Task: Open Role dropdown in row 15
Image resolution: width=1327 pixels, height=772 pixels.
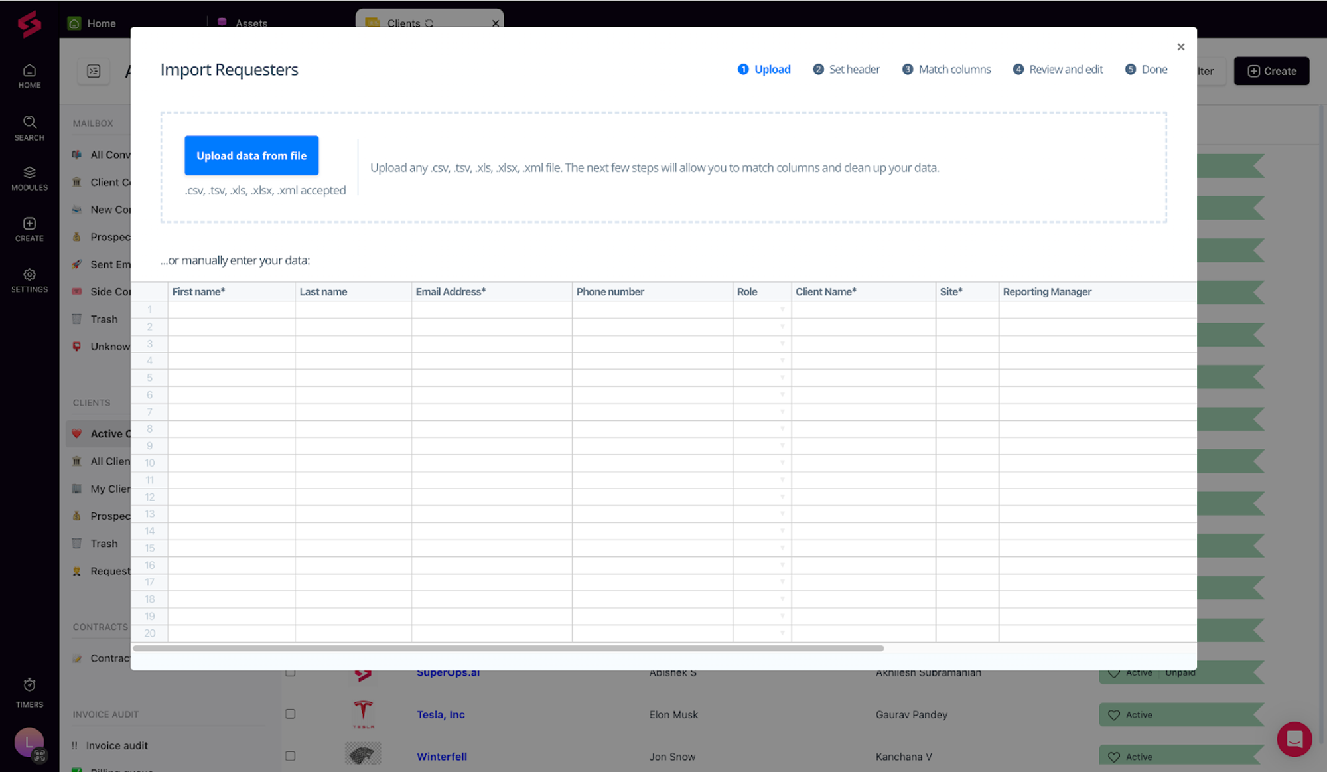Action: pos(782,548)
